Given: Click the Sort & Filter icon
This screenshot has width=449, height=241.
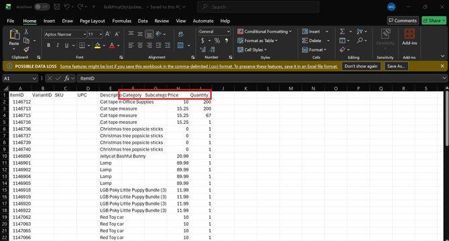Looking at the screenshot, I should (x=360, y=31).
